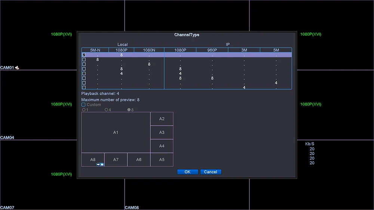Click the camera swap icon in A8 cell
374x210 pixels.
(x=100, y=164)
